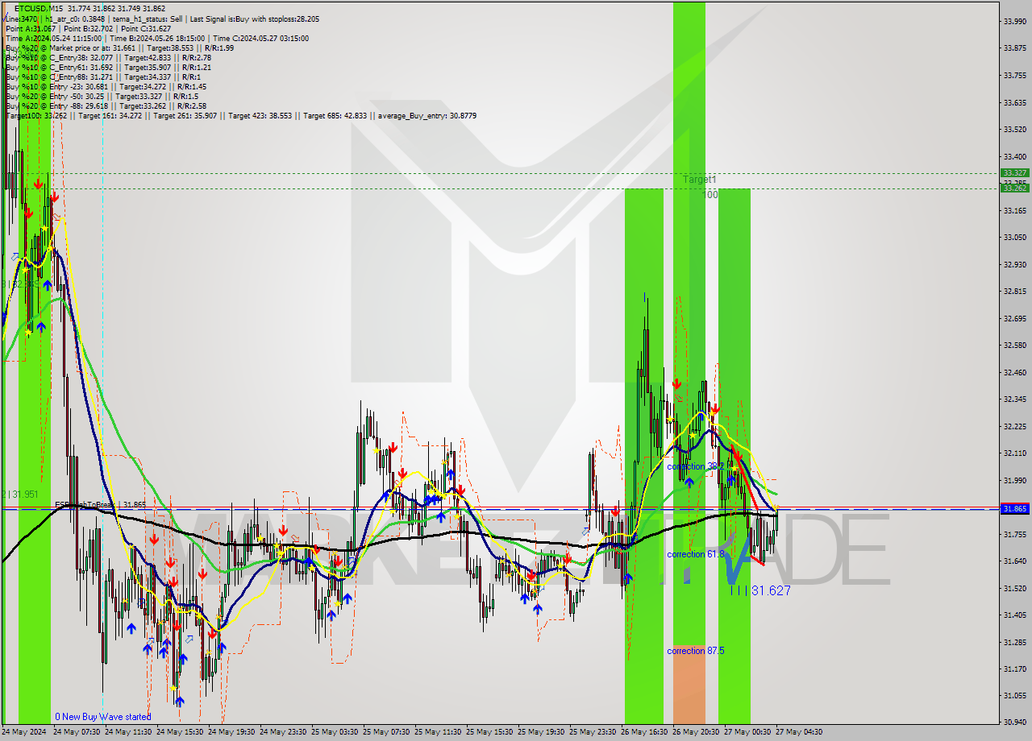Click 'Target 423: 38.553' text

tap(260, 115)
